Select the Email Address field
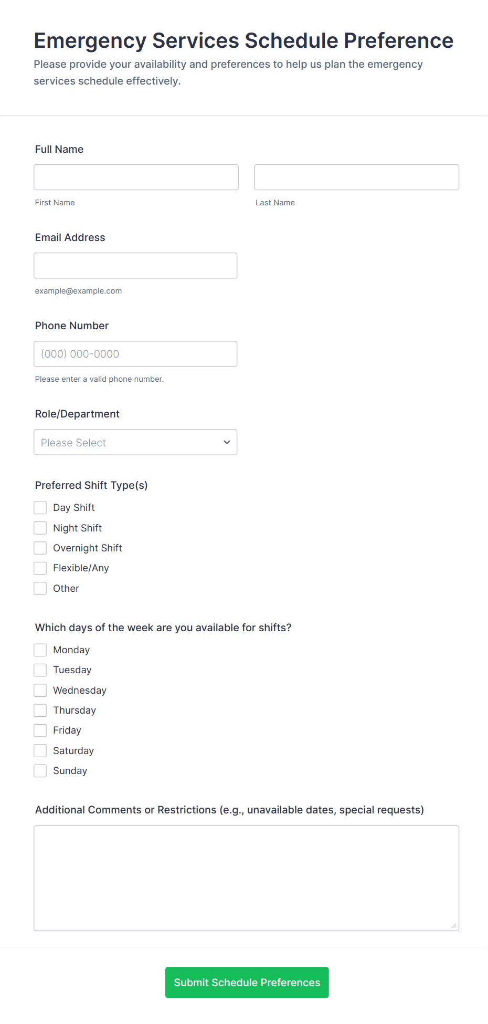 pos(135,265)
